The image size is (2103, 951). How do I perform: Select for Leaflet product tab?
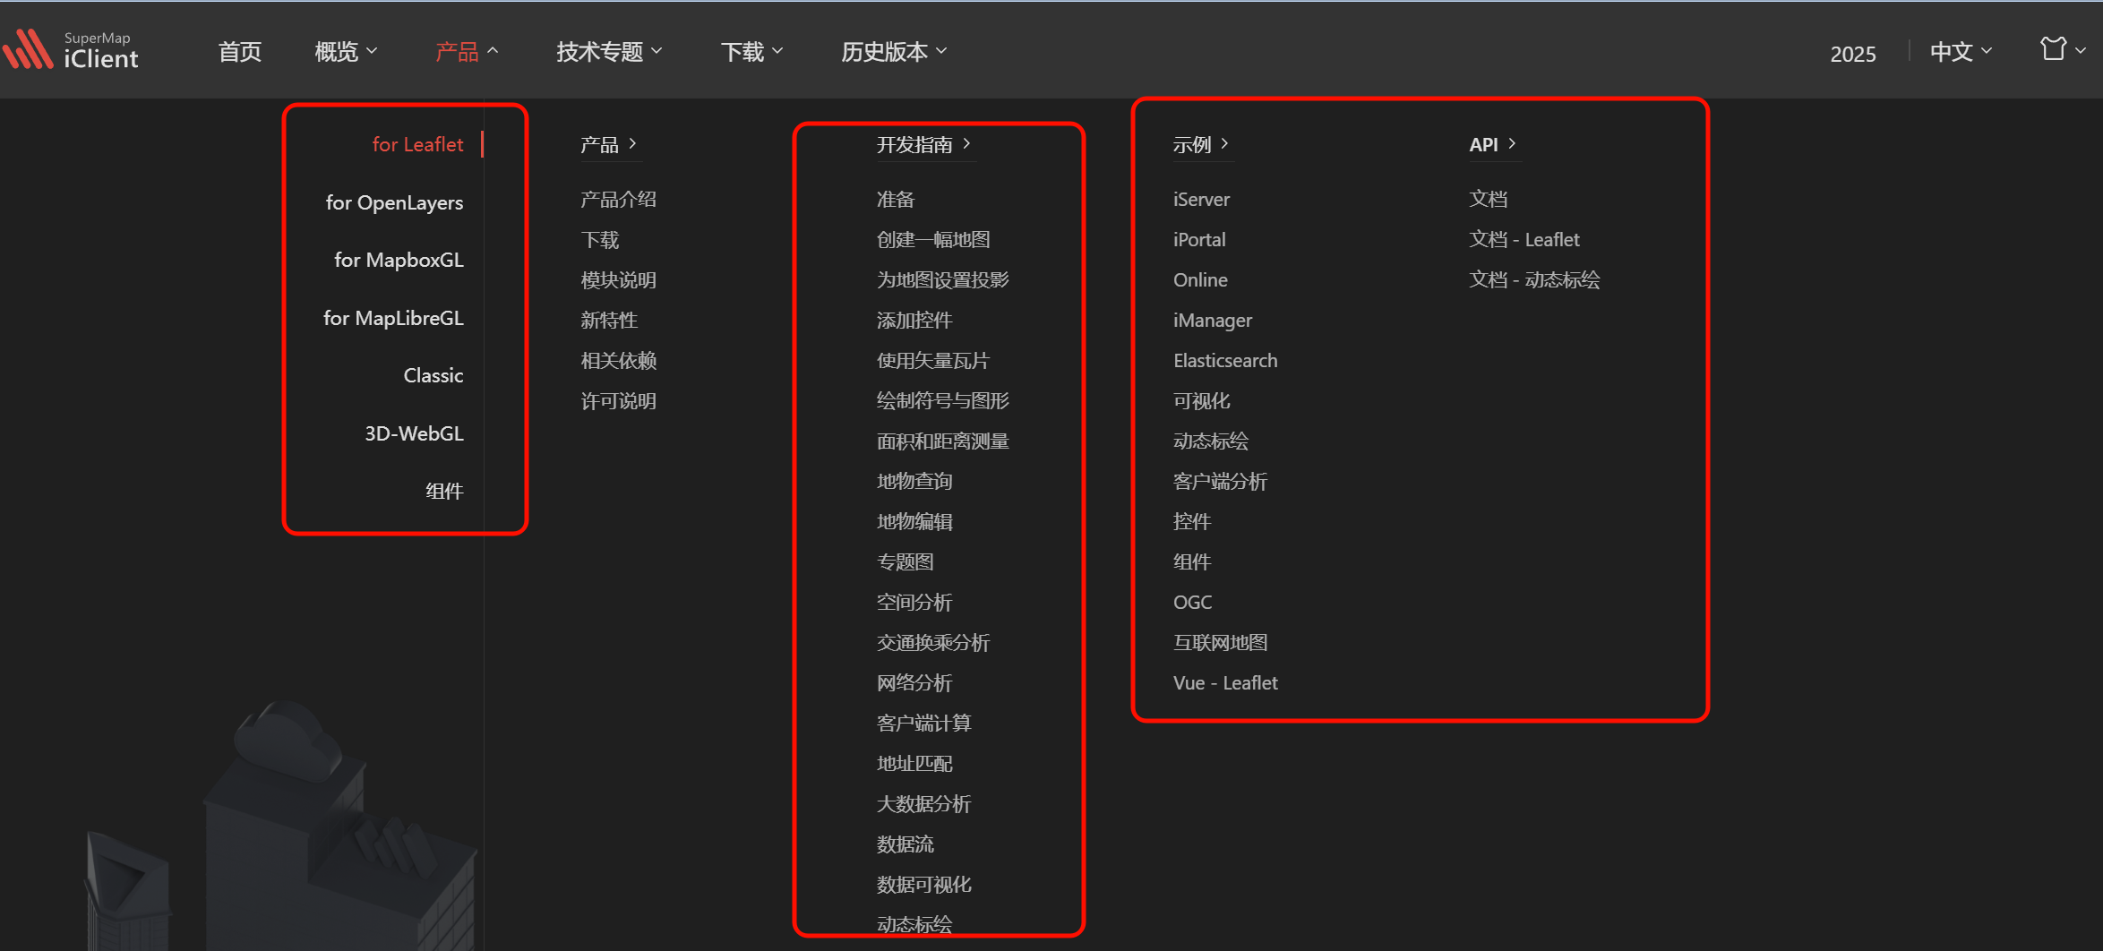pos(417,144)
